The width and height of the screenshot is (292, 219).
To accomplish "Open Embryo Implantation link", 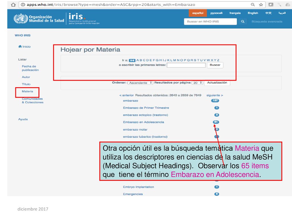I will pyautogui.click(x=139, y=187).
